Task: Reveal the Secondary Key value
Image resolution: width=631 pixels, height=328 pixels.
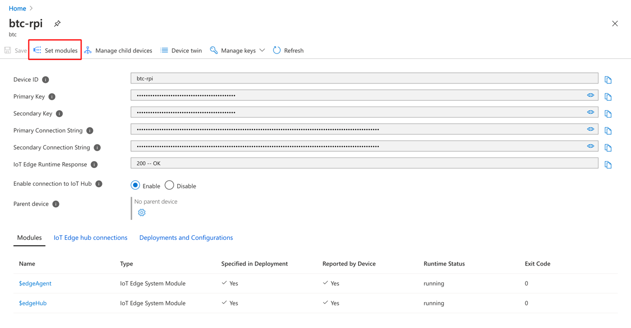Action: (591, 112)
